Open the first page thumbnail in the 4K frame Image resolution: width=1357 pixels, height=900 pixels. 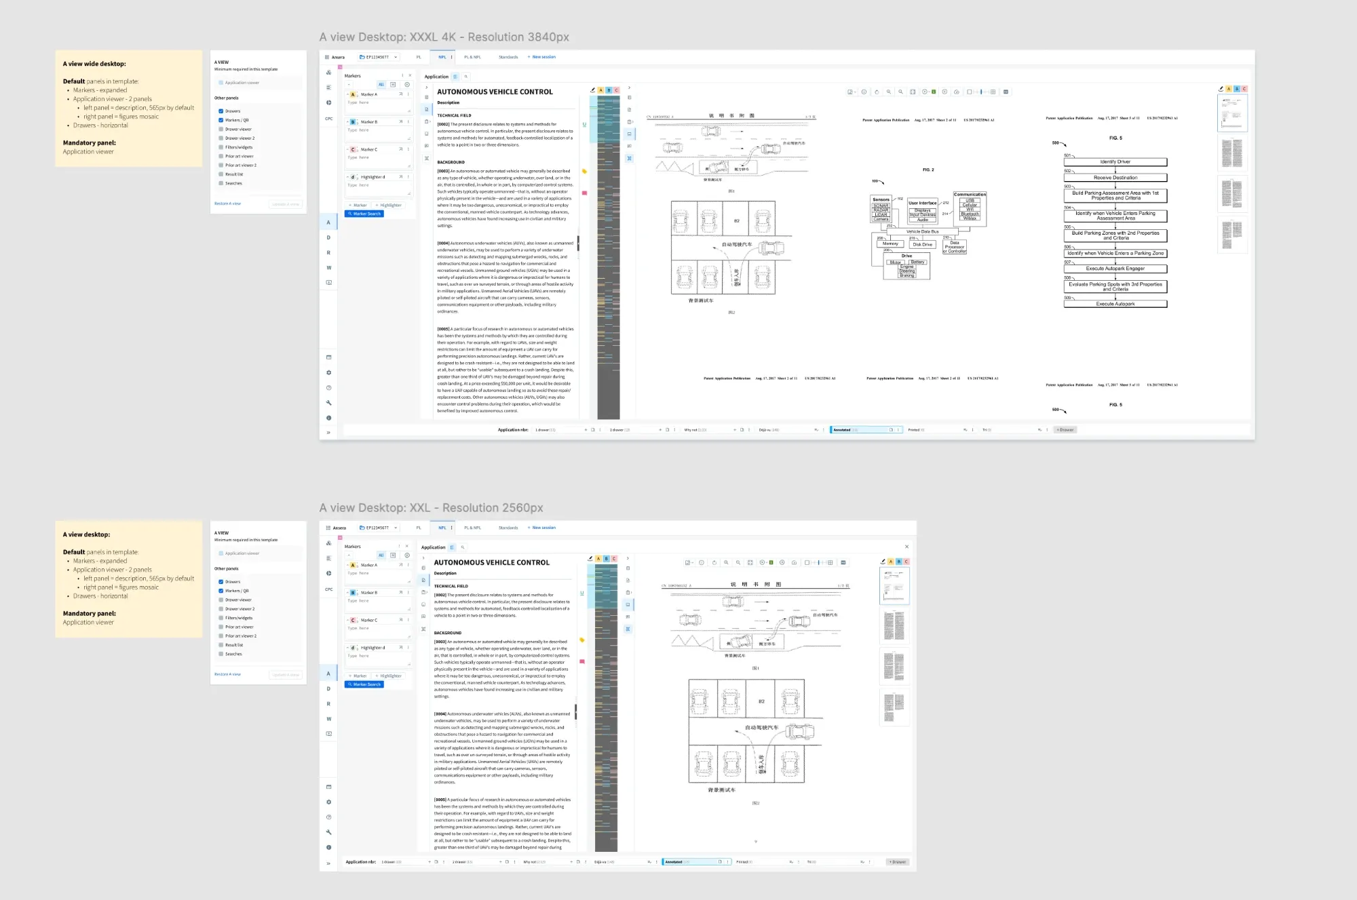click(1232, 113)
